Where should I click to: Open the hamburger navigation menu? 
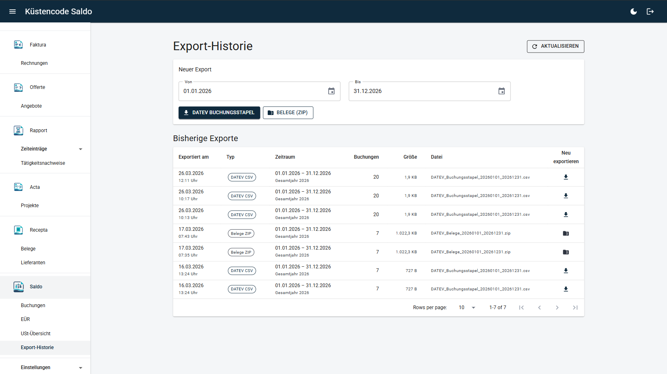coord(12,11)
